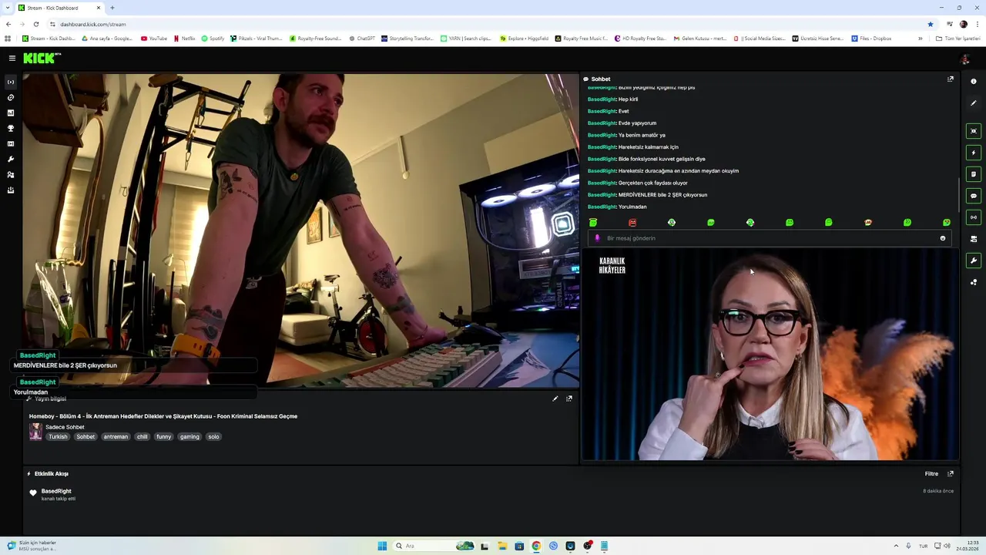Click the server host icon in right sidebar
The height and width of the screenshot is (555, 986).
click(x=974, y=239)
